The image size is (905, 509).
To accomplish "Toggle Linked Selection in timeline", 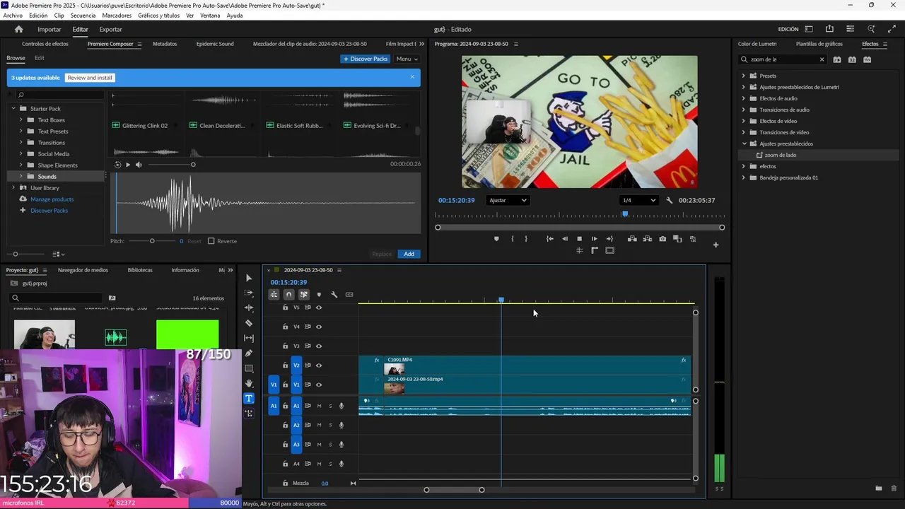I will (304, 295).
